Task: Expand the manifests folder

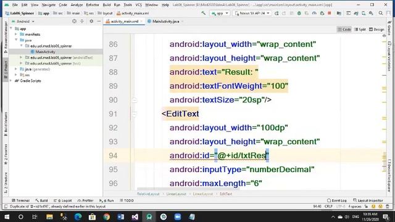Action: [x=16, y=35]
